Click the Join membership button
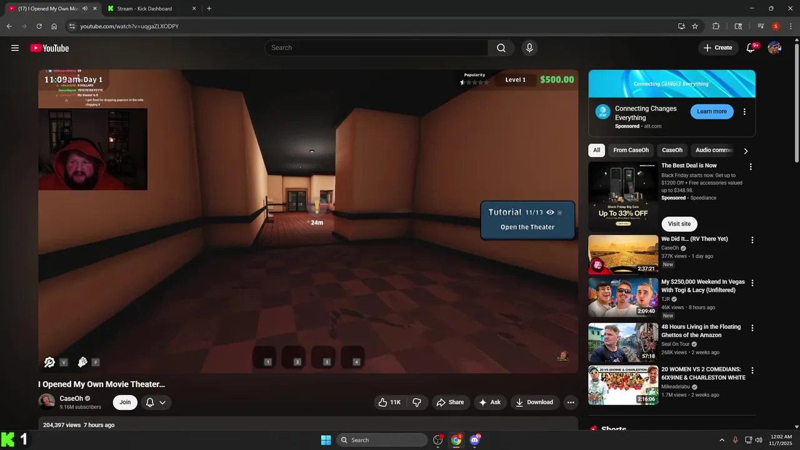 125,402
